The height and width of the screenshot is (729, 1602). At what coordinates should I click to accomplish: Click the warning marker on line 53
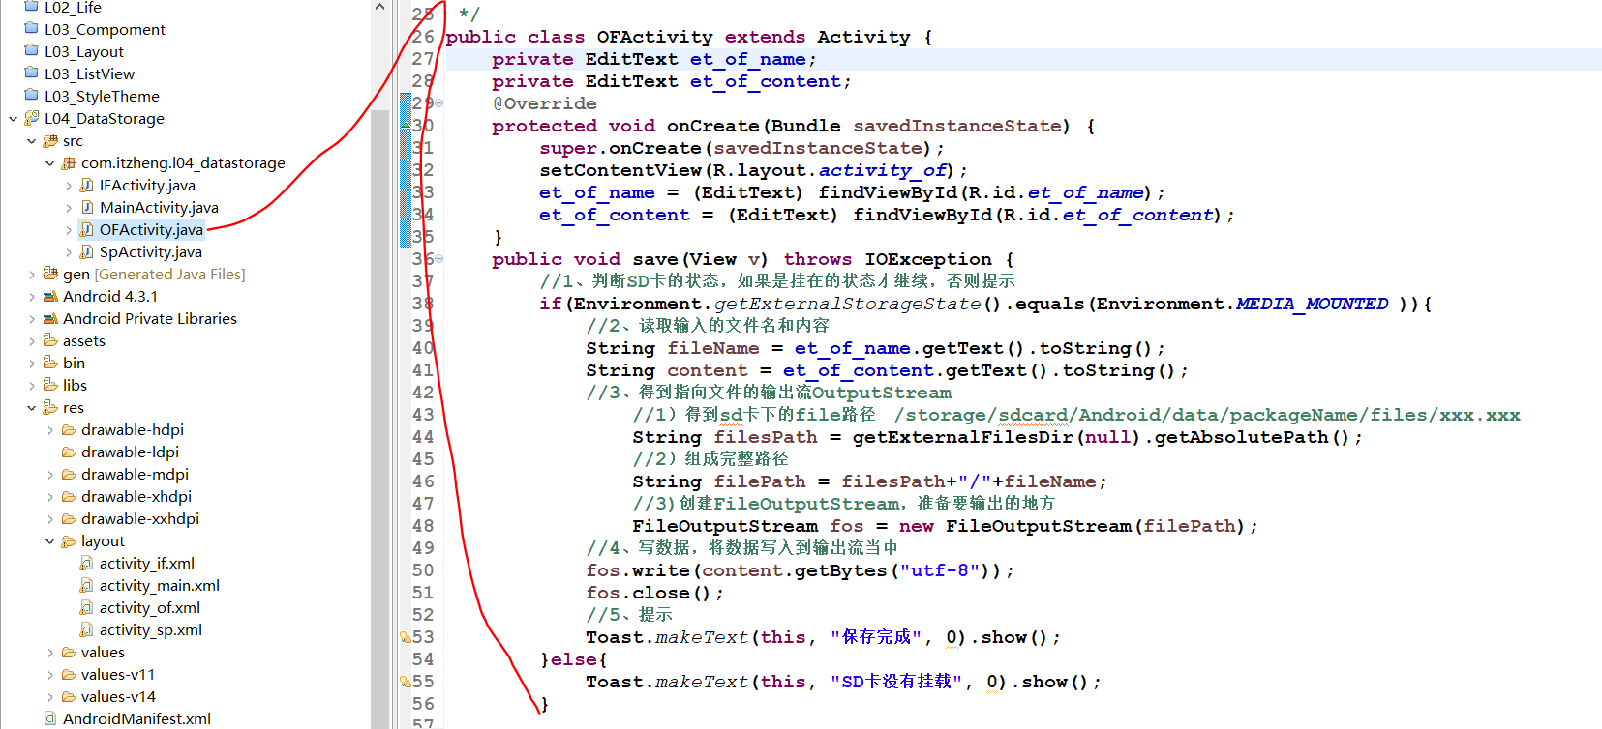click(x=406, y=637)
